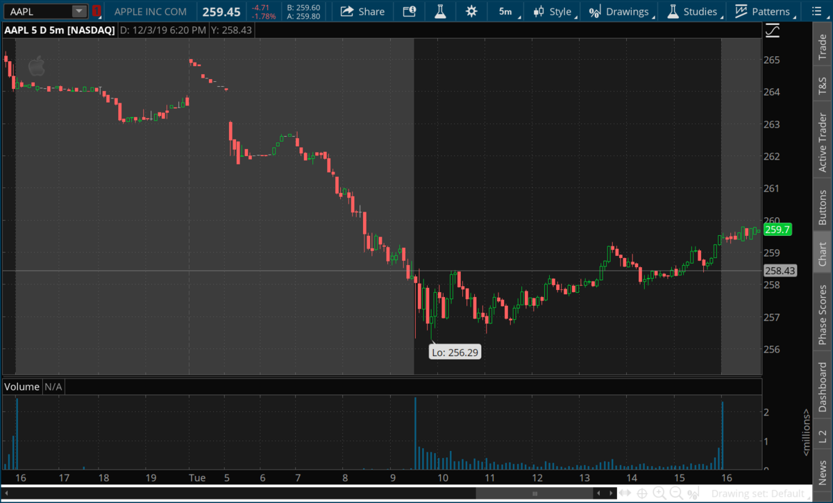Open the Style menu
Screen dimensions: 833x503
(x=553, y=11)
